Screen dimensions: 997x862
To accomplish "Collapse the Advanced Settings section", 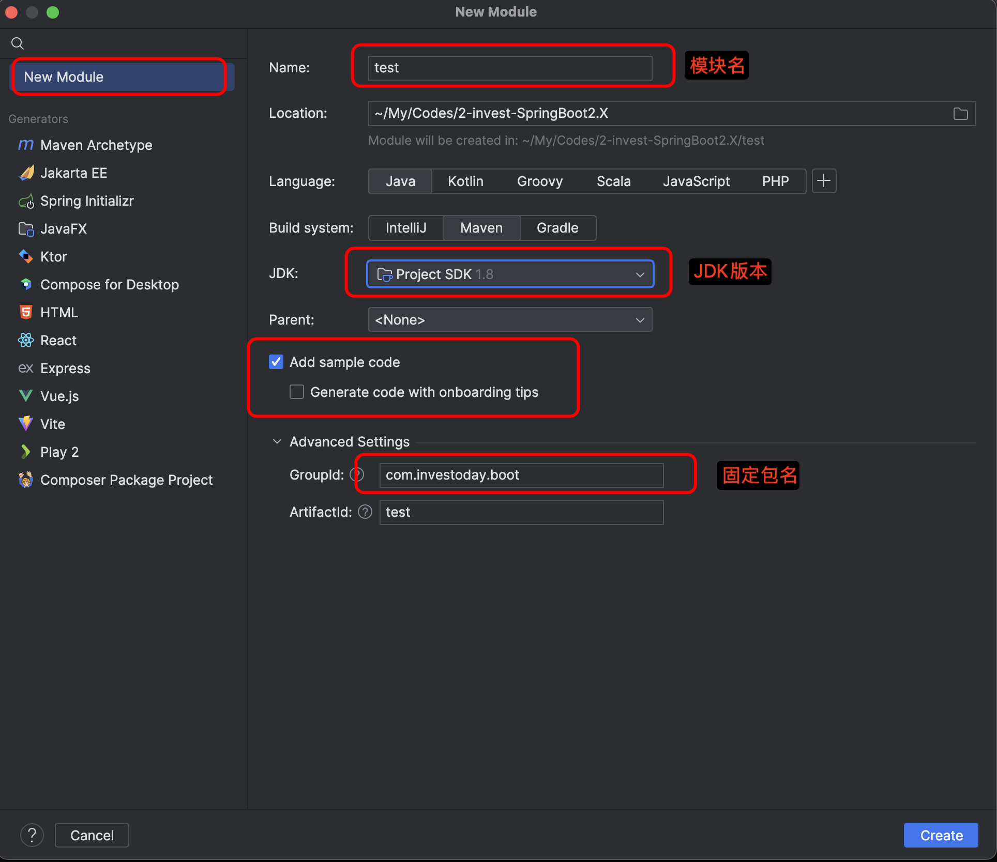I will pos(277,442).
